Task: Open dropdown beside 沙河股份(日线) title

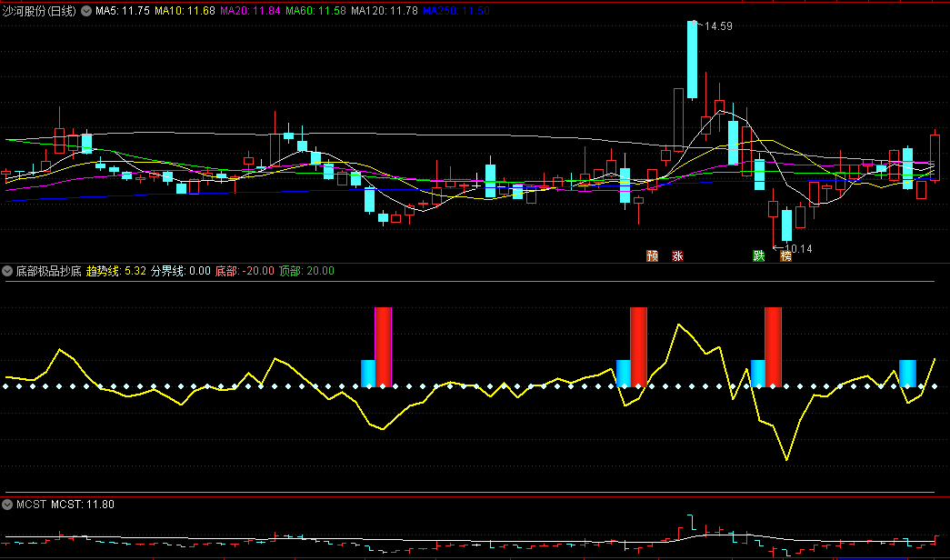Action: point(86,11)
